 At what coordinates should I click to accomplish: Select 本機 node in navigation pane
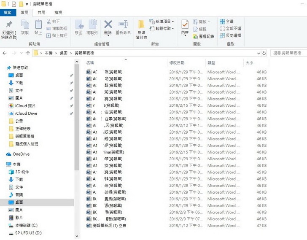[x=13, y=164]
